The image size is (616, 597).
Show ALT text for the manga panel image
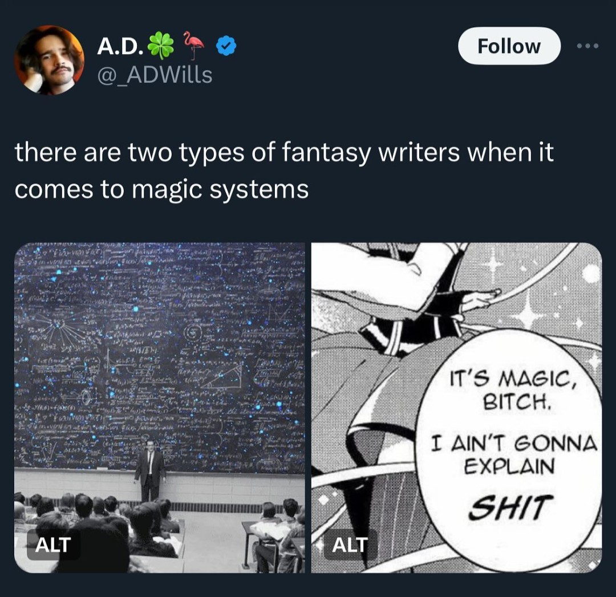(350, 545)
